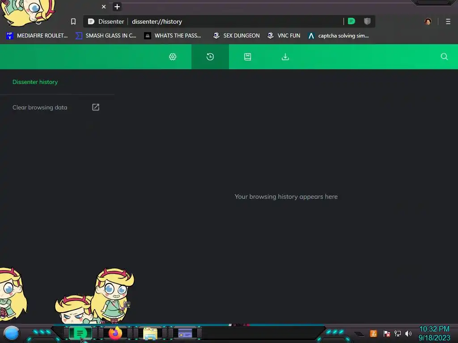Click 'Your browsing history appears here' text
458x343 pixels.
click(x=286, y=197)
